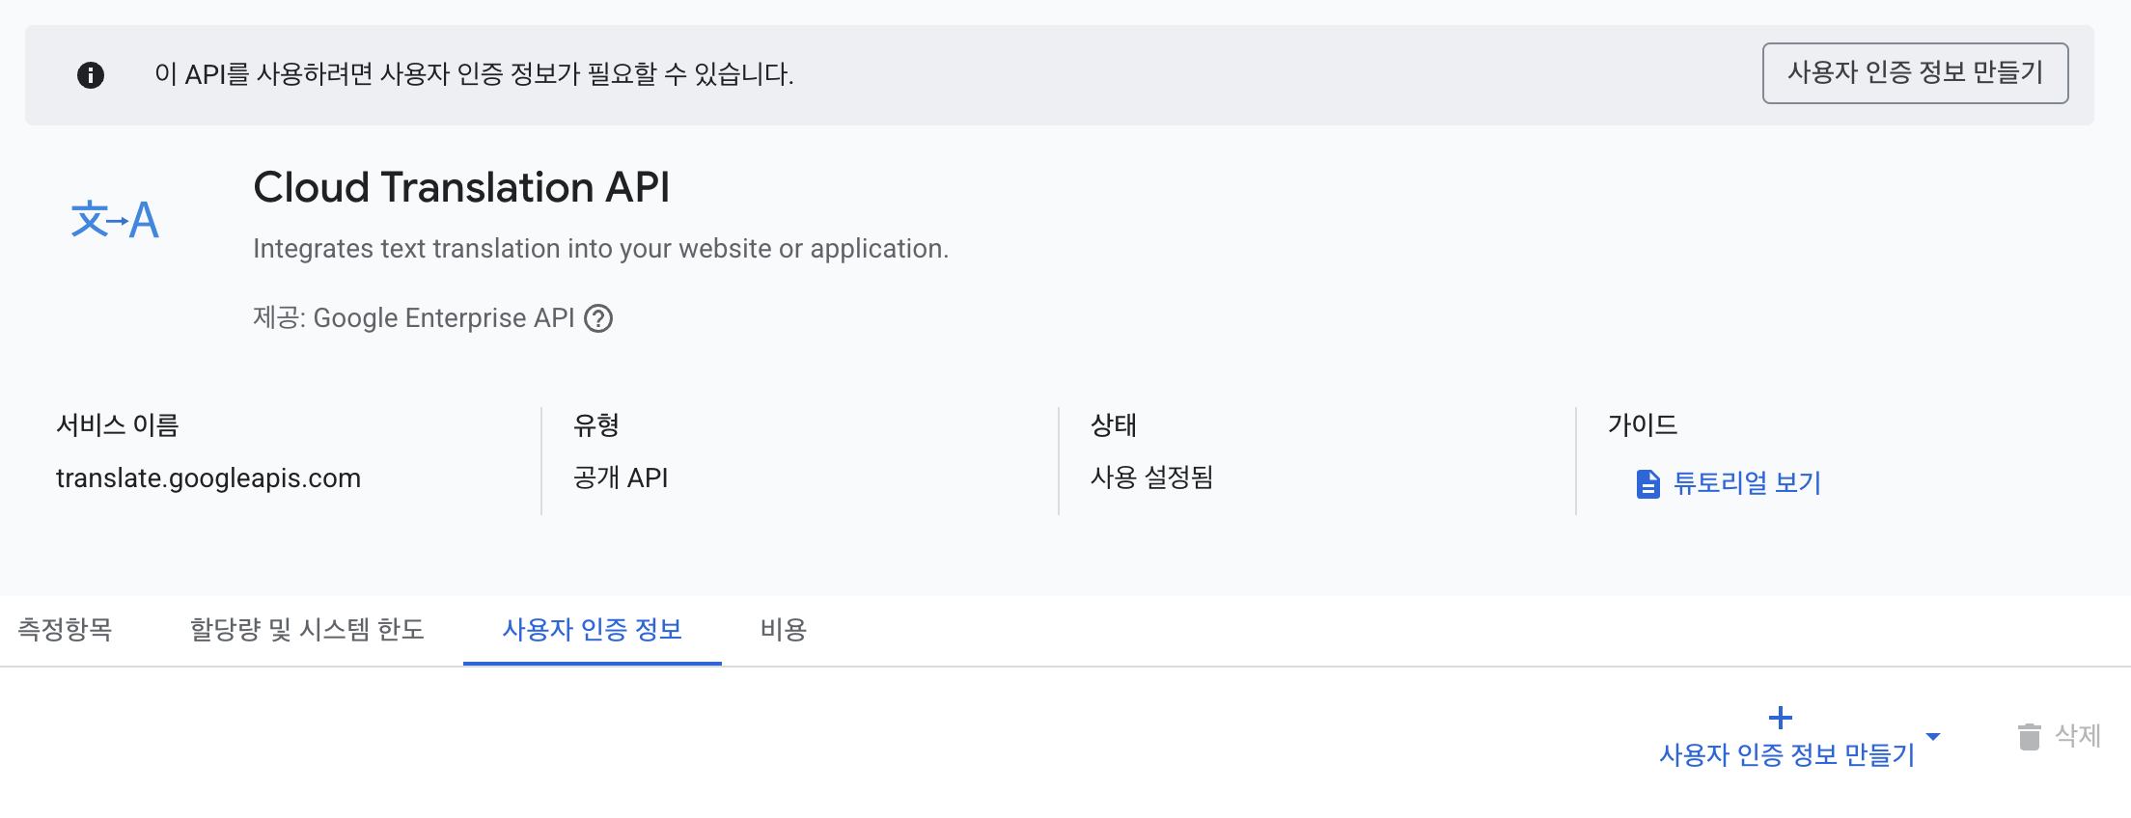
Task: Click the 삭제 button label
Action: (2078, 736)
